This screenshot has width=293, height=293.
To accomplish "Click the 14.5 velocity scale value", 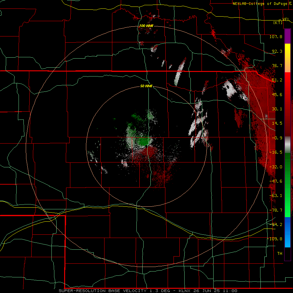I will (277, 123).
